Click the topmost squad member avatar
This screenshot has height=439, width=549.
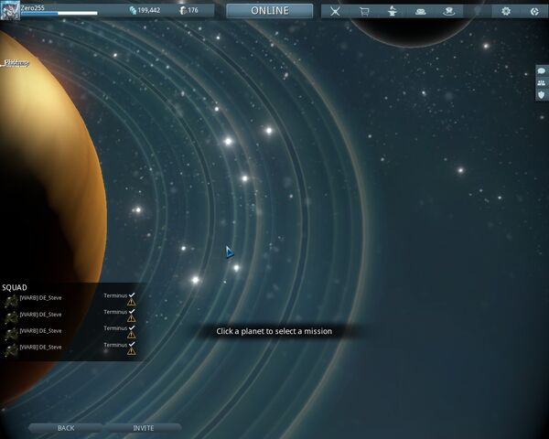click(11, 301)
